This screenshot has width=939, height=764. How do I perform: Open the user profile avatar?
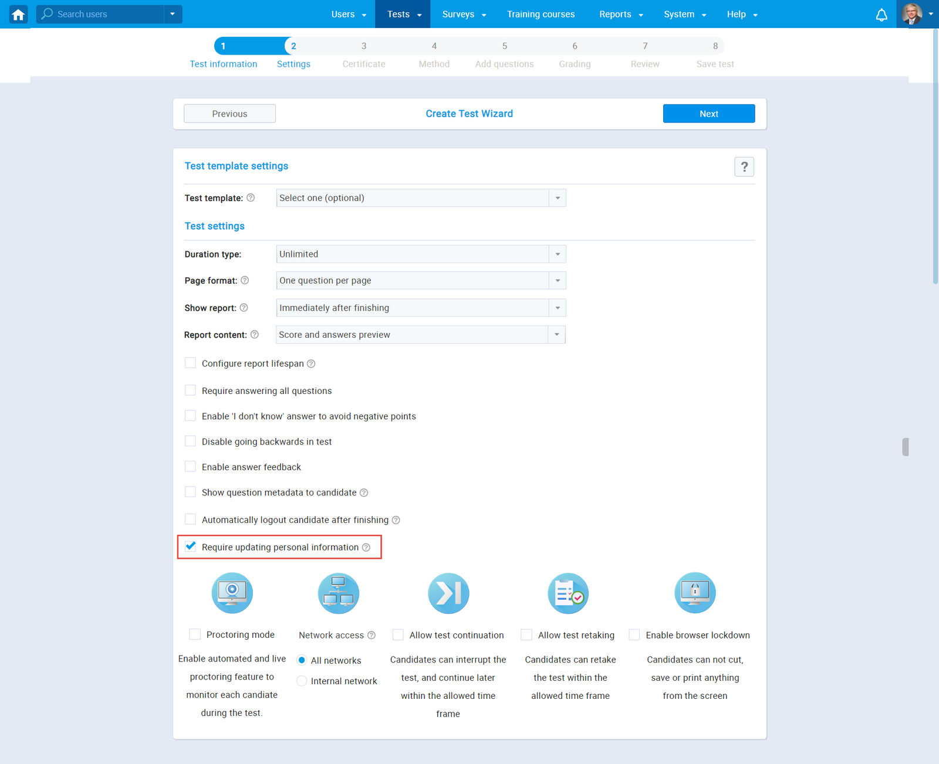pos(912,14)
